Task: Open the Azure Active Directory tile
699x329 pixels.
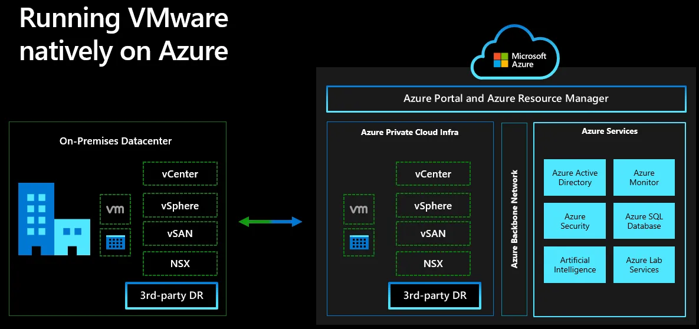Action: pyautogui.click(x=575, y=177)
